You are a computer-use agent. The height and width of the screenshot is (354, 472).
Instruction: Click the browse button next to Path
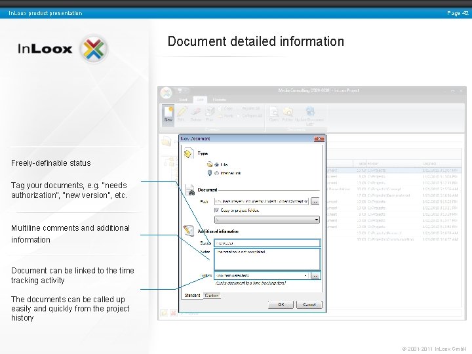coord(315,201)
